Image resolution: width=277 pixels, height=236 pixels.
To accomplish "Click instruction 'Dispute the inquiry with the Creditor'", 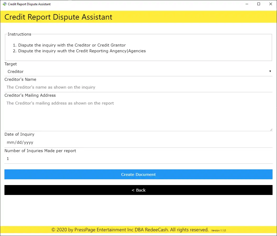I will tap(72, 45).
